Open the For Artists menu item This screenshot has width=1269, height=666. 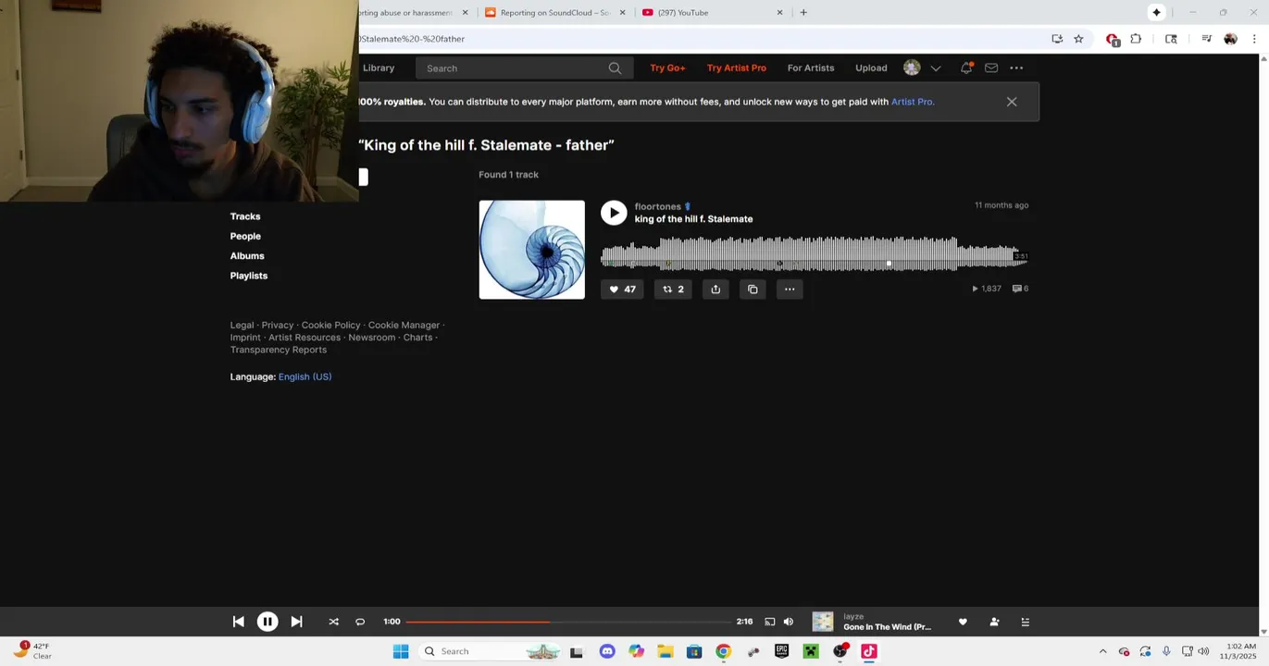coord(811,68)
